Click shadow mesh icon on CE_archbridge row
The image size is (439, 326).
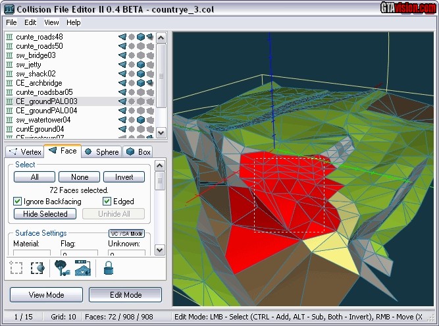coord(150,83)
